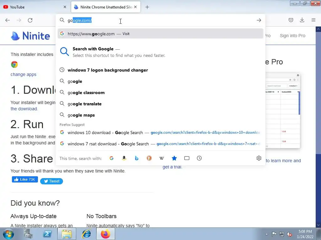Screen dimensions: 321x240
Task: Open a new tab with plus button
Action: tap(147, 7)
